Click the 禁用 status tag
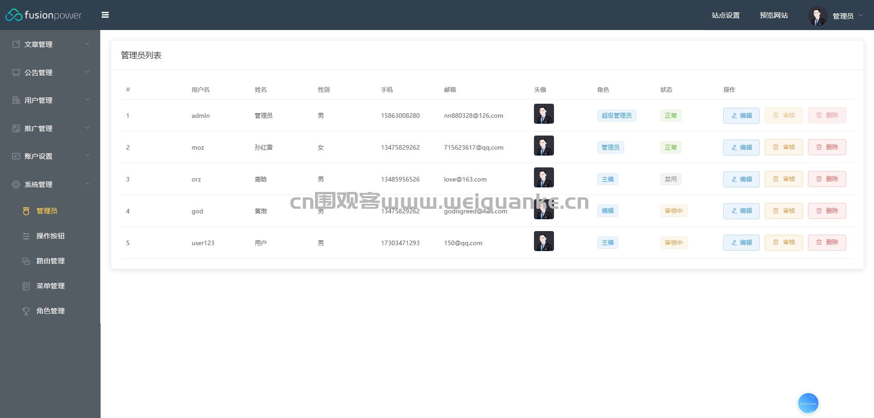874x418 pixels. click(x=671, y=179)
